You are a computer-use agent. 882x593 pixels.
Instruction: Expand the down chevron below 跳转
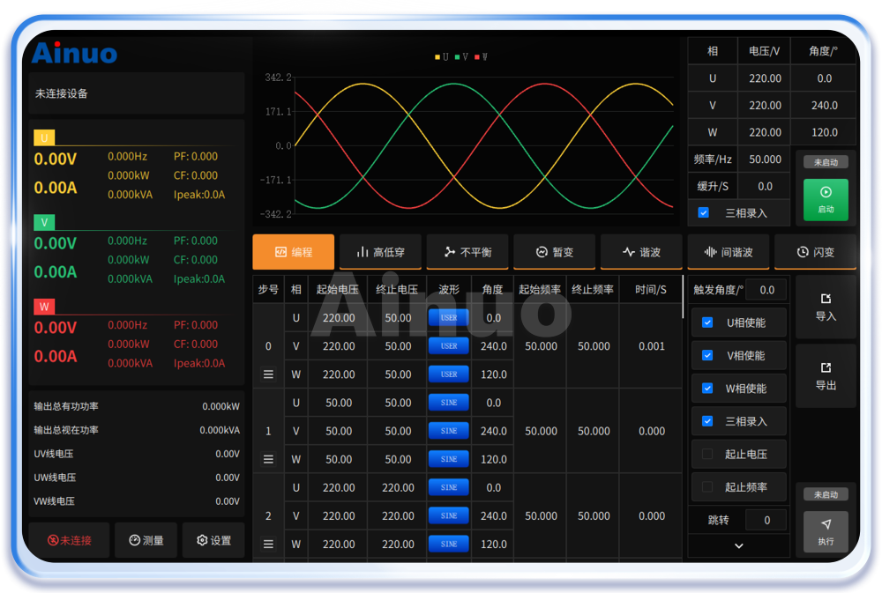coord(739,546)
